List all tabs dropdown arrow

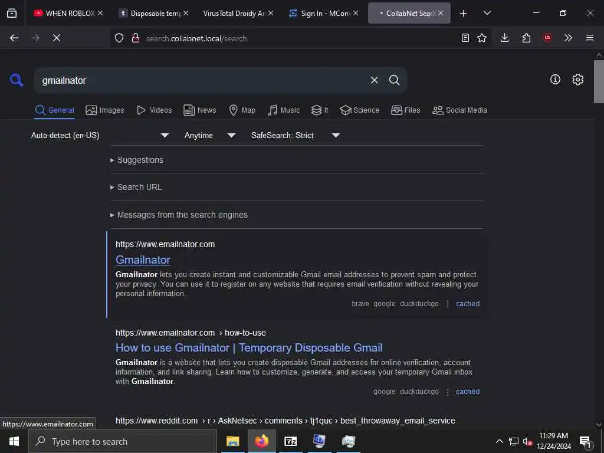tap(487, 13)
